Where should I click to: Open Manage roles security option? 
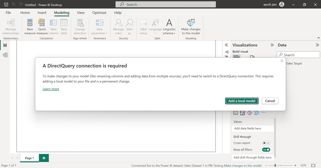pos(118,27)
